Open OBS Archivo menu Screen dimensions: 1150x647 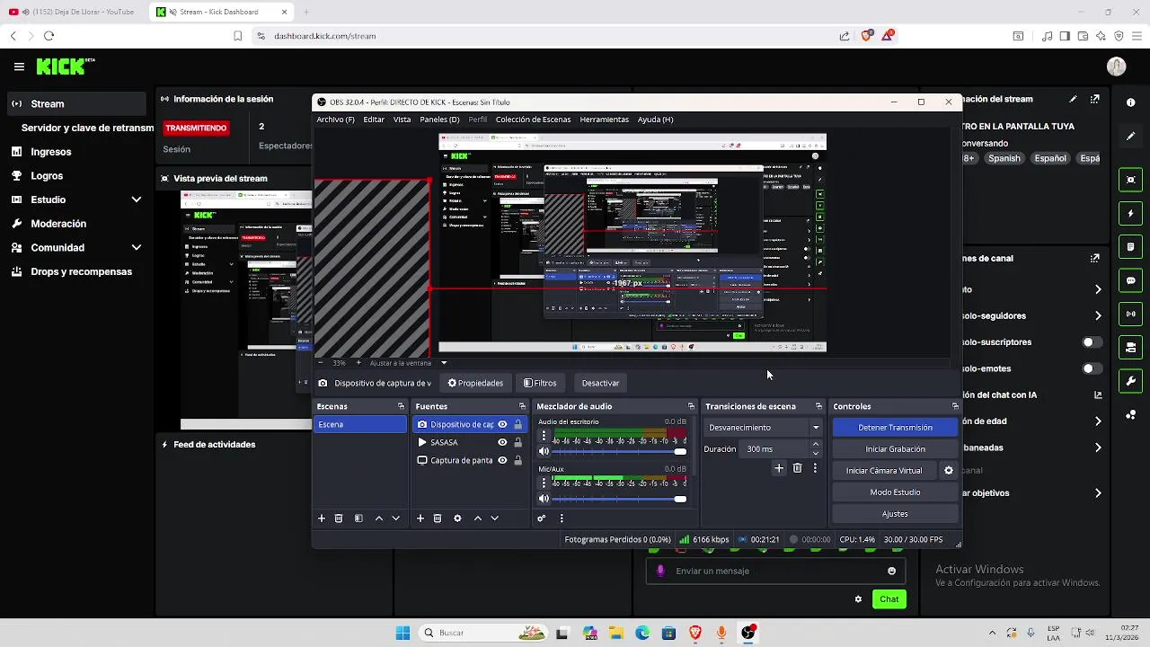[x=335, y=120]
